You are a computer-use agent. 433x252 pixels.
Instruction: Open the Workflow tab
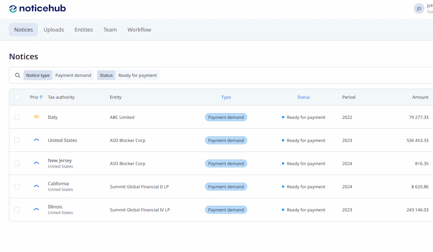click(139, 30)
